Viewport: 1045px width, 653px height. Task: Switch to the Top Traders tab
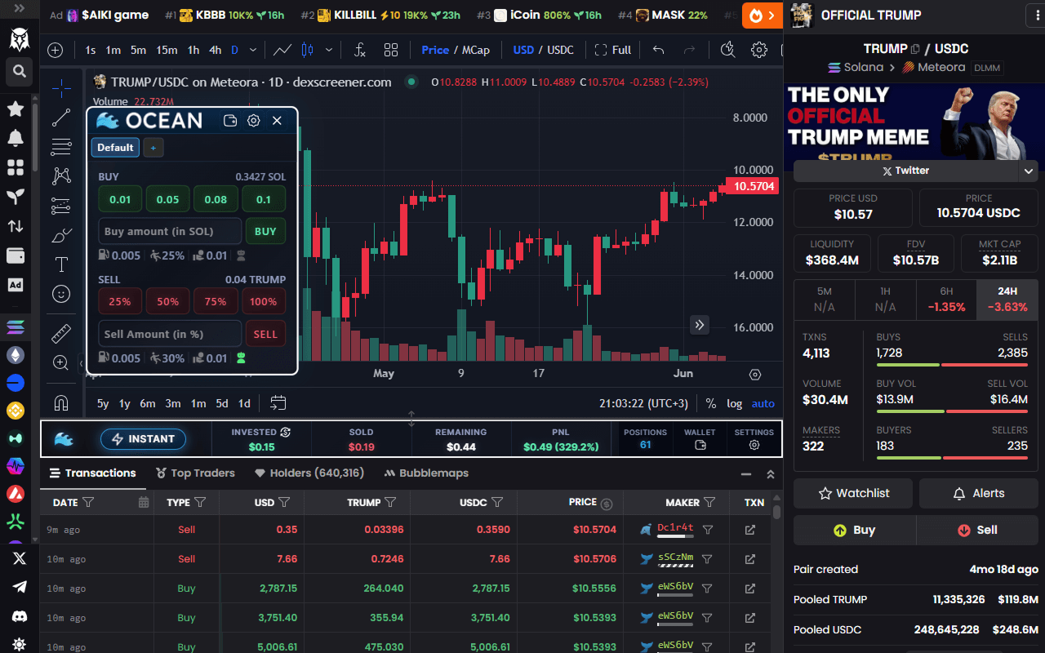click(193, 473)
